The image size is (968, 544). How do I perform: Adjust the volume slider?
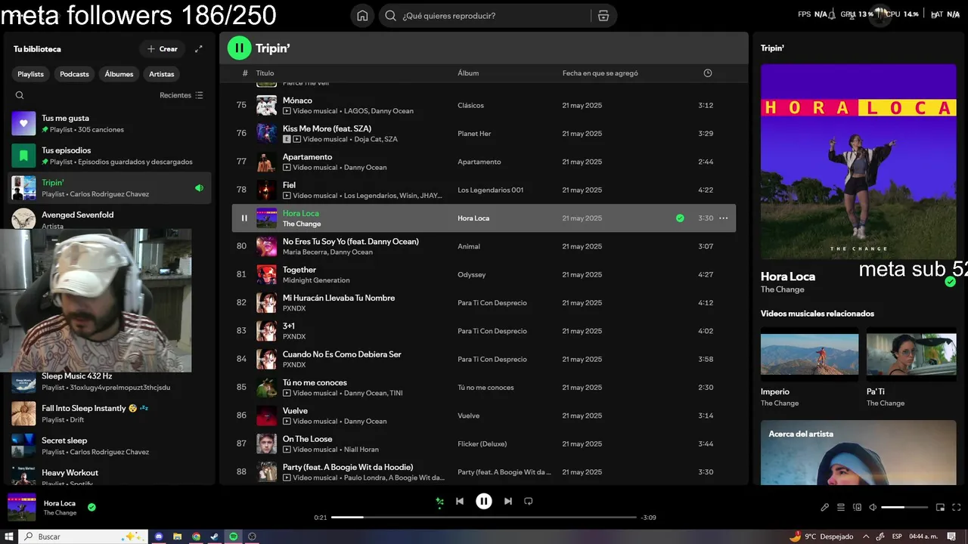click(904, 507)
